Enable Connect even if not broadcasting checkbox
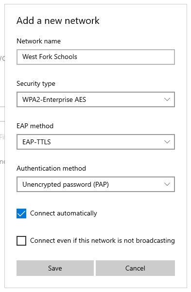191x292 pixels. tap(21, 241)
